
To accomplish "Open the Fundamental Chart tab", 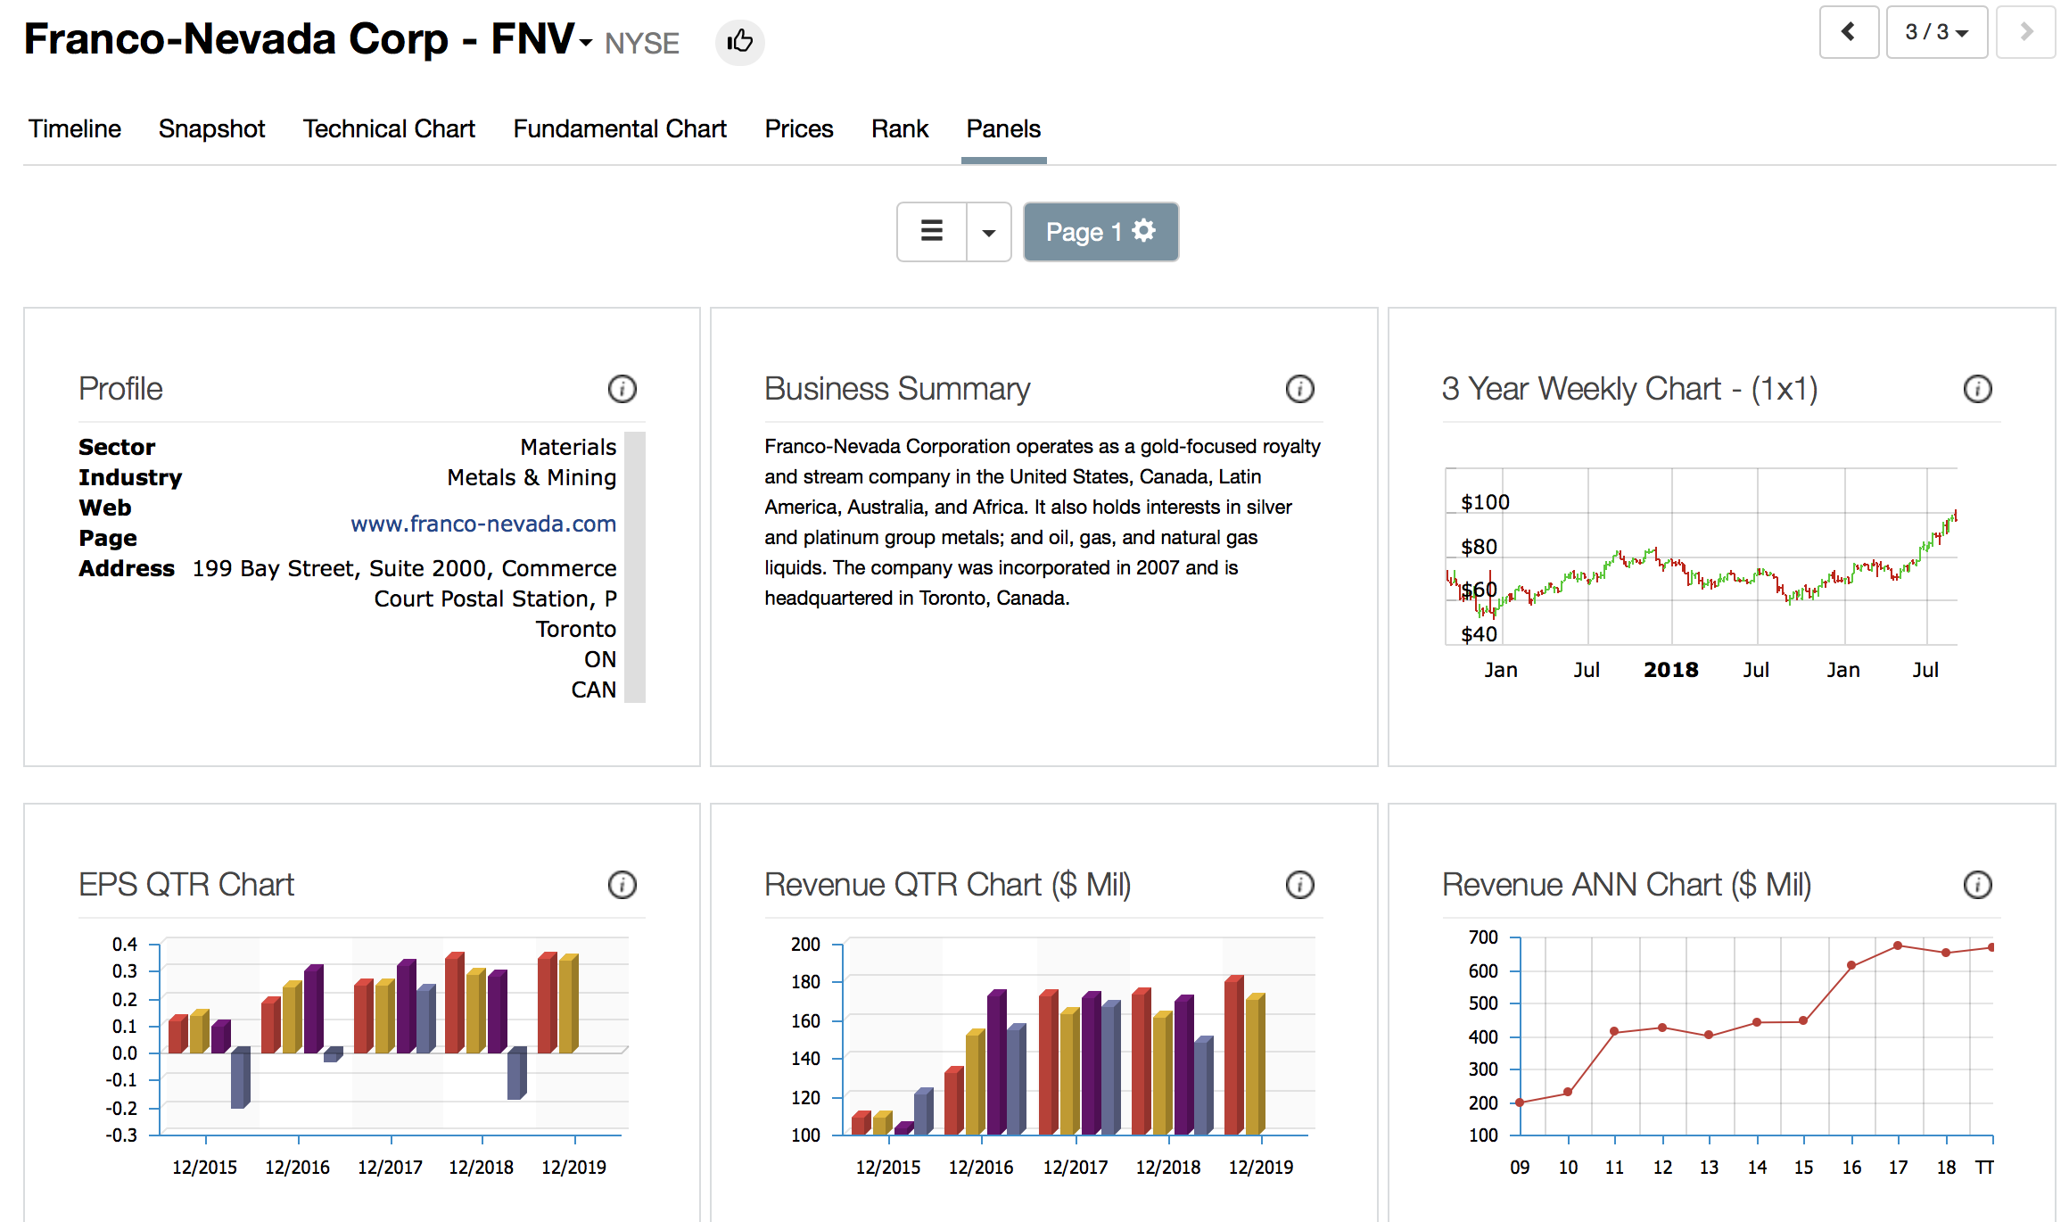I will (x=620, y=129).
